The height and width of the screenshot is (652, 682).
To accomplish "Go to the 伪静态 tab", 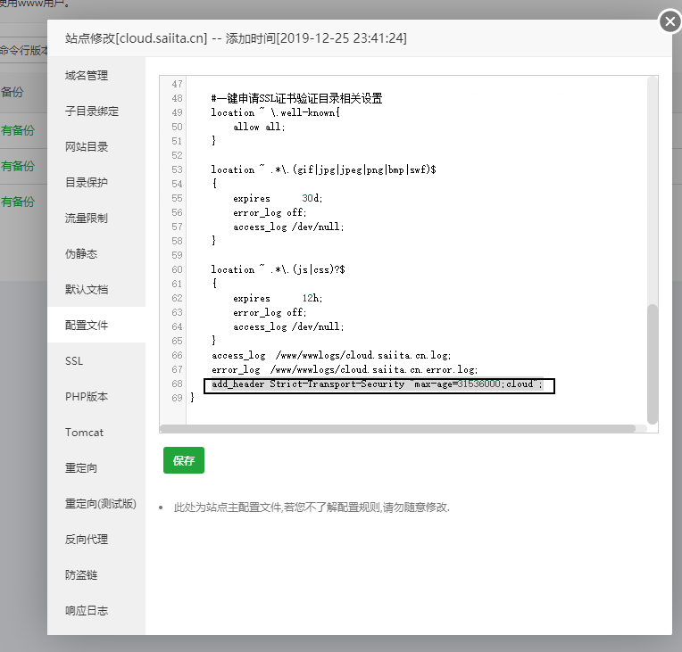I will tap(80, 254).
